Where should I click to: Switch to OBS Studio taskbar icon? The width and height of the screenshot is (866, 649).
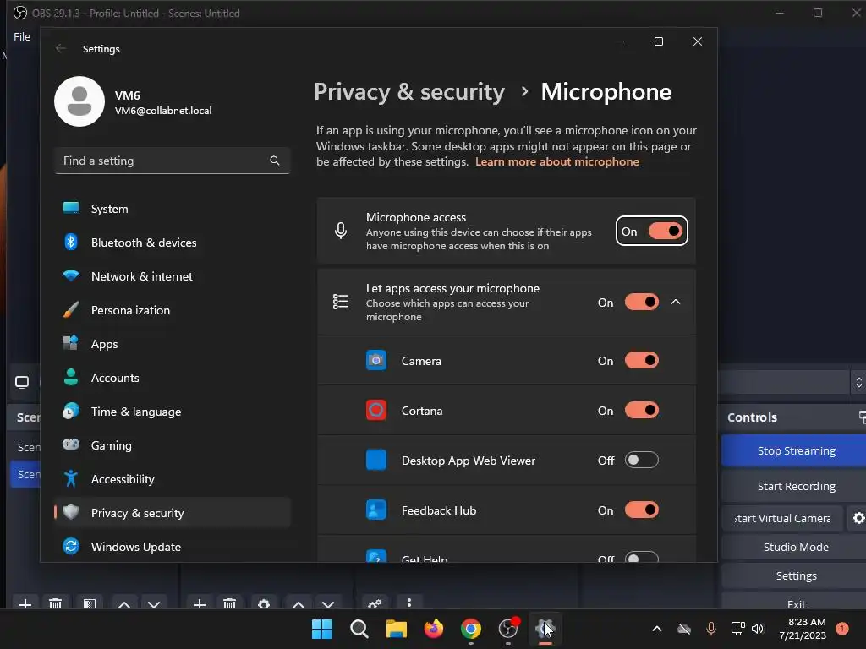click(x=508, y=629)
